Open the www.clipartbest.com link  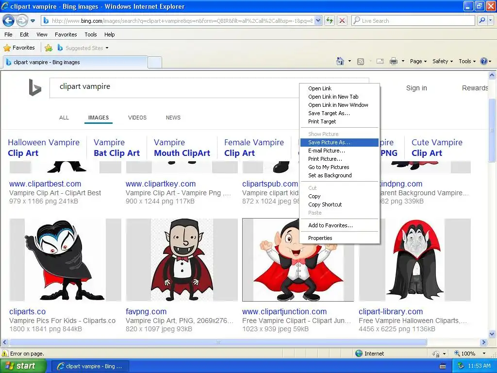[x=45, y=184]
